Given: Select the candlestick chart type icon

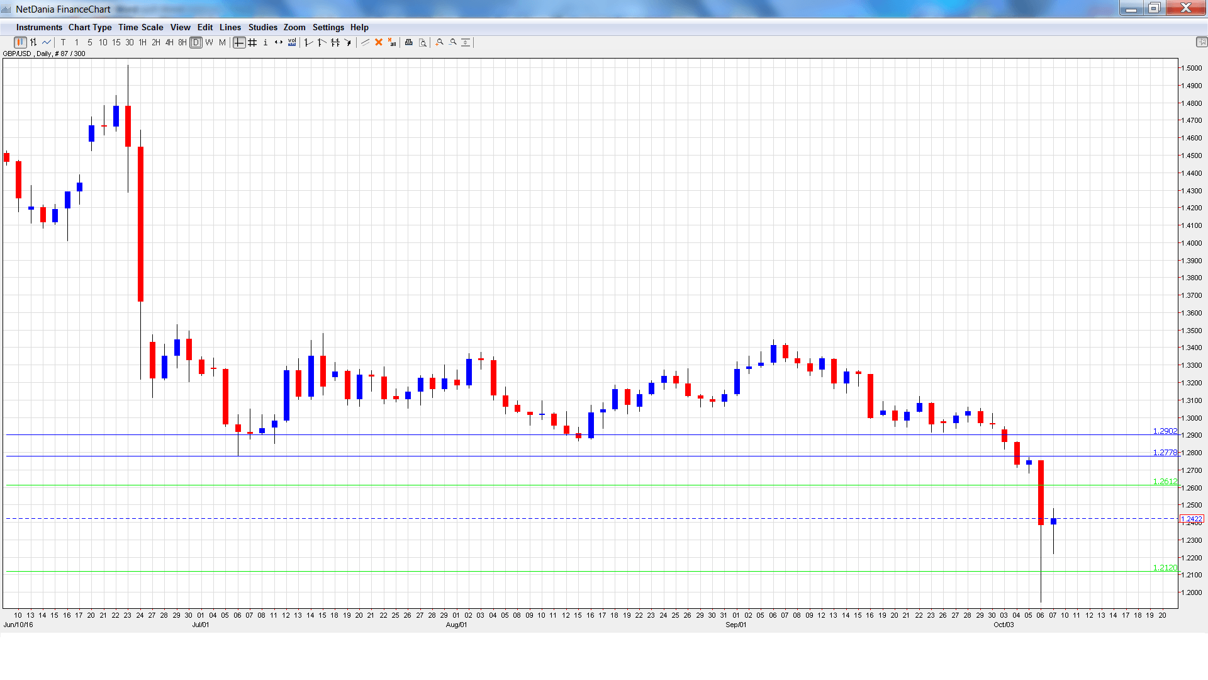Looking at the screenshot, I should (20, 42).
